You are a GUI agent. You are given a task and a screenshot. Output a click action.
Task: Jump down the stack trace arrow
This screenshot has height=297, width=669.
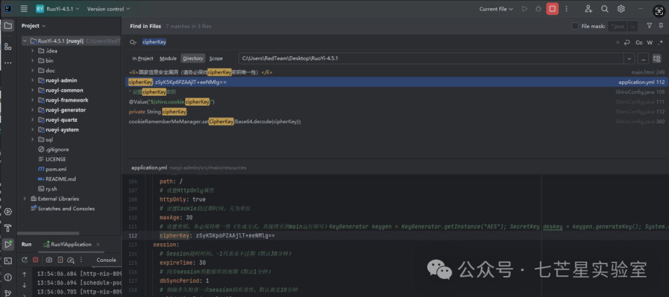click(x=24, y=285)
